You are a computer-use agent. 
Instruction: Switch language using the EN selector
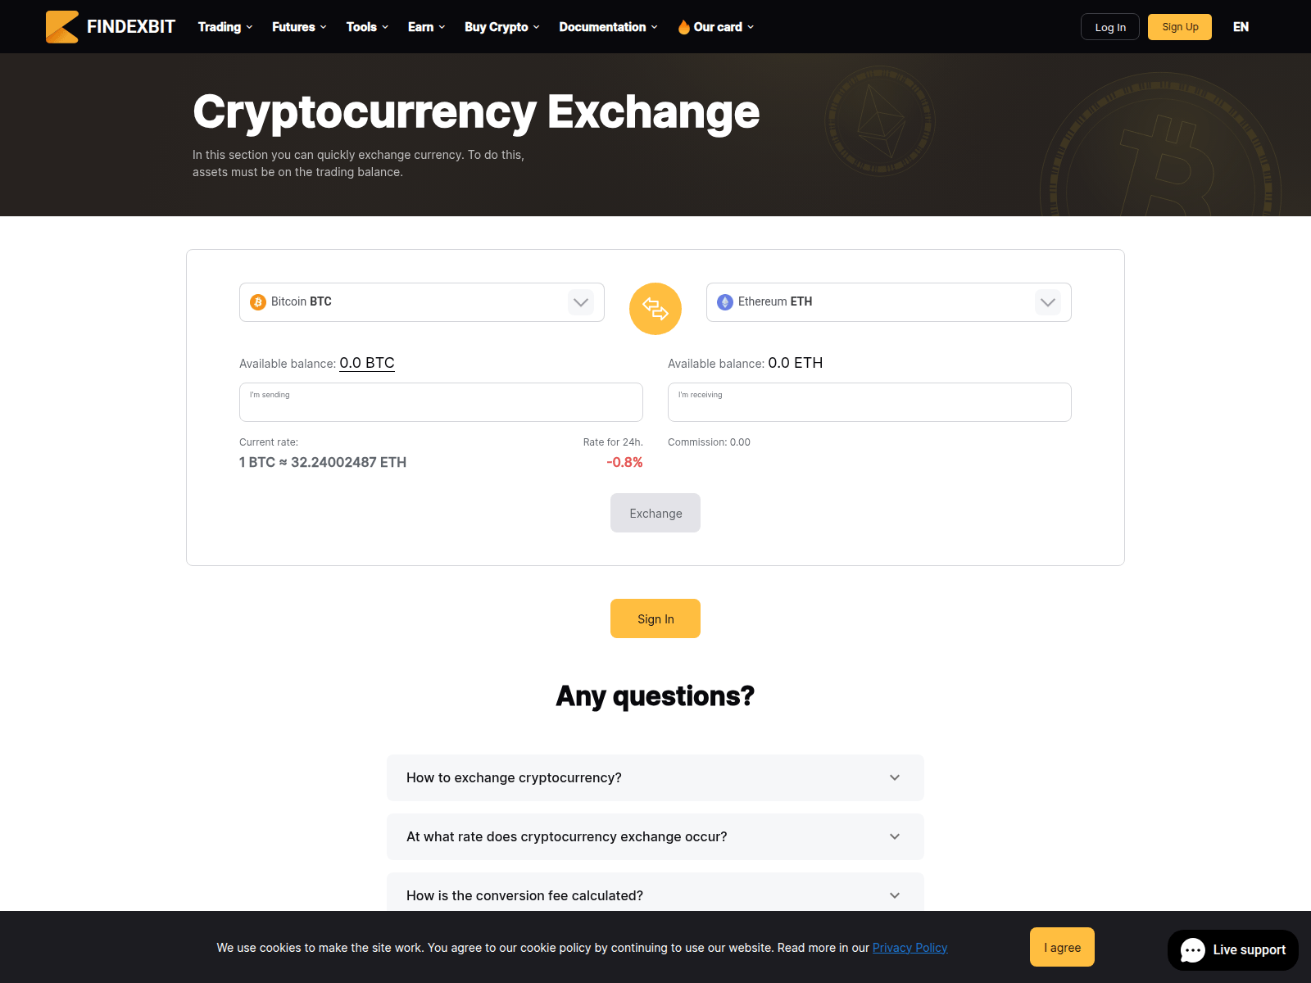tap(1241, 27)
